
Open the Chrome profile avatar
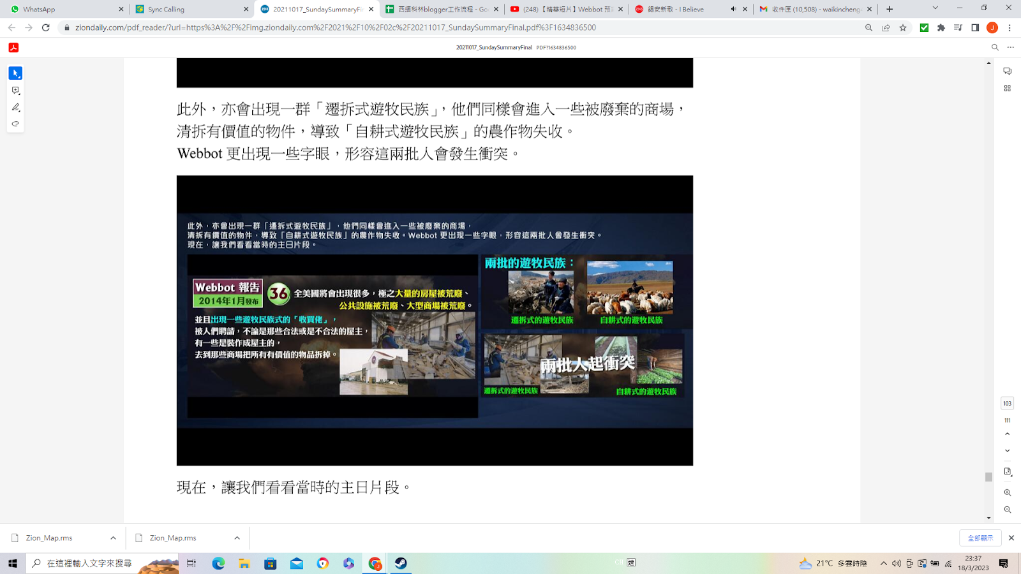992,27
